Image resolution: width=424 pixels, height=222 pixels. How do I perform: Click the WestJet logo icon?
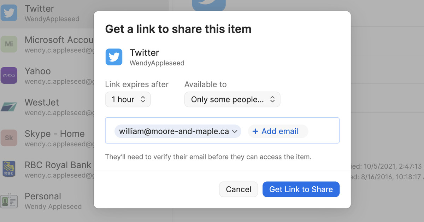click(9, 107)
